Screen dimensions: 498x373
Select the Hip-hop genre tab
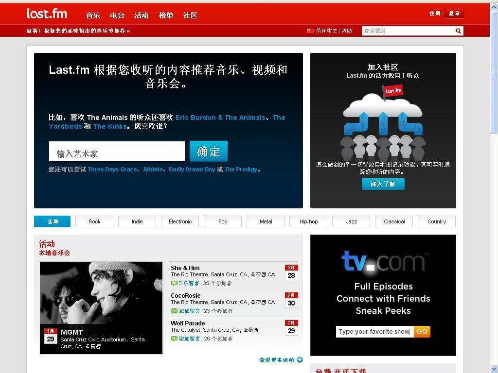308,221
